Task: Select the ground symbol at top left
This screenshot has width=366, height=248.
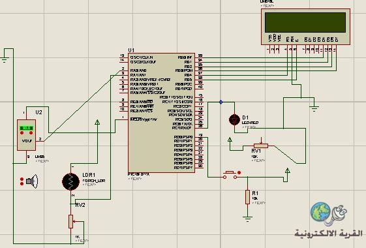Action: click(5, 59)
